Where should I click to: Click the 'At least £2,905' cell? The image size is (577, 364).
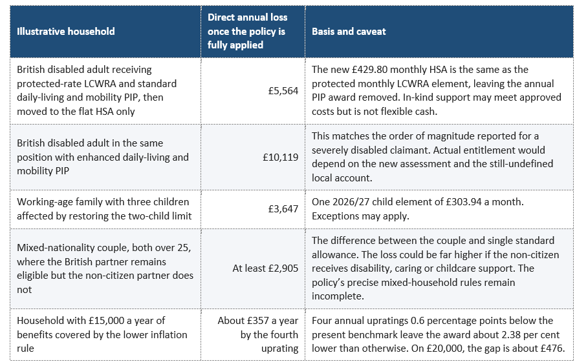coord(253,268)
